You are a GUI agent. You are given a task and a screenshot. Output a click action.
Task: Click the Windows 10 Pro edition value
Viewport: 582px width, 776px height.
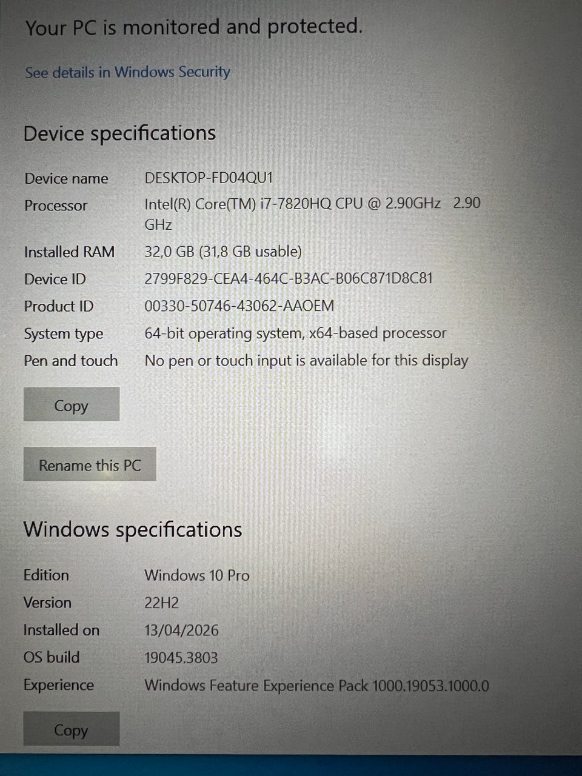197,575
